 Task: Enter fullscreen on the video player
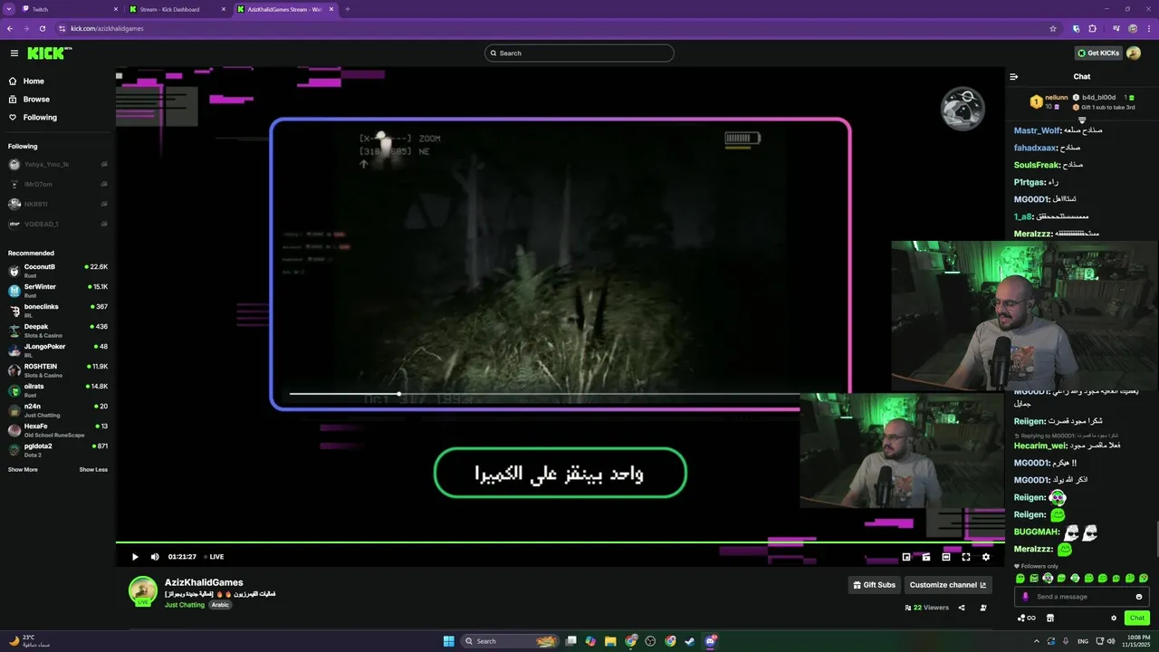coord(966,557)
